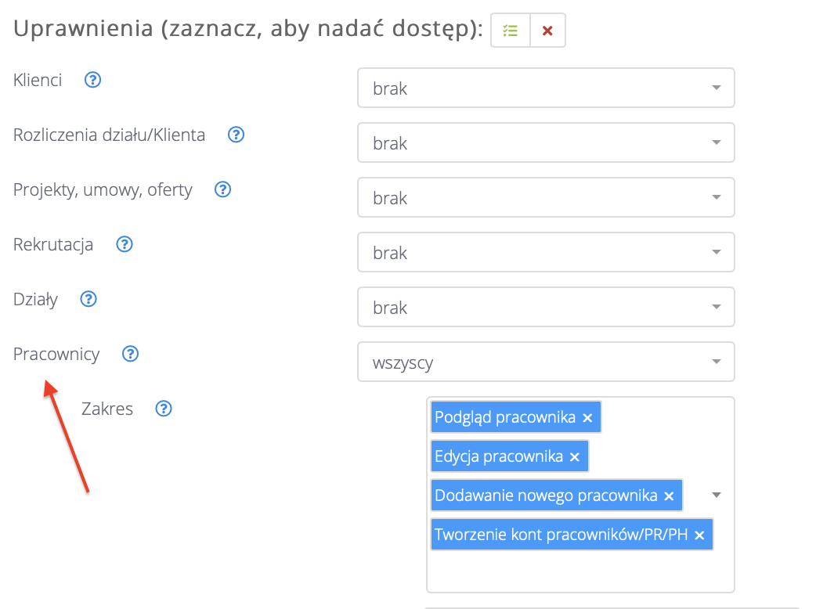The image size is (816, 609).
Task: Click the red clear-all permissions icon
Action: click(547, 31)
